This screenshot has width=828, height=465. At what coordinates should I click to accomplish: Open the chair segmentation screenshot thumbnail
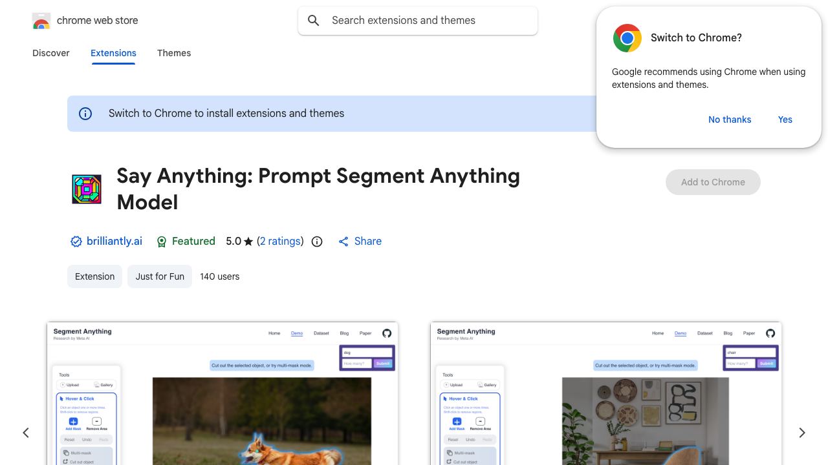coord(606,394)
